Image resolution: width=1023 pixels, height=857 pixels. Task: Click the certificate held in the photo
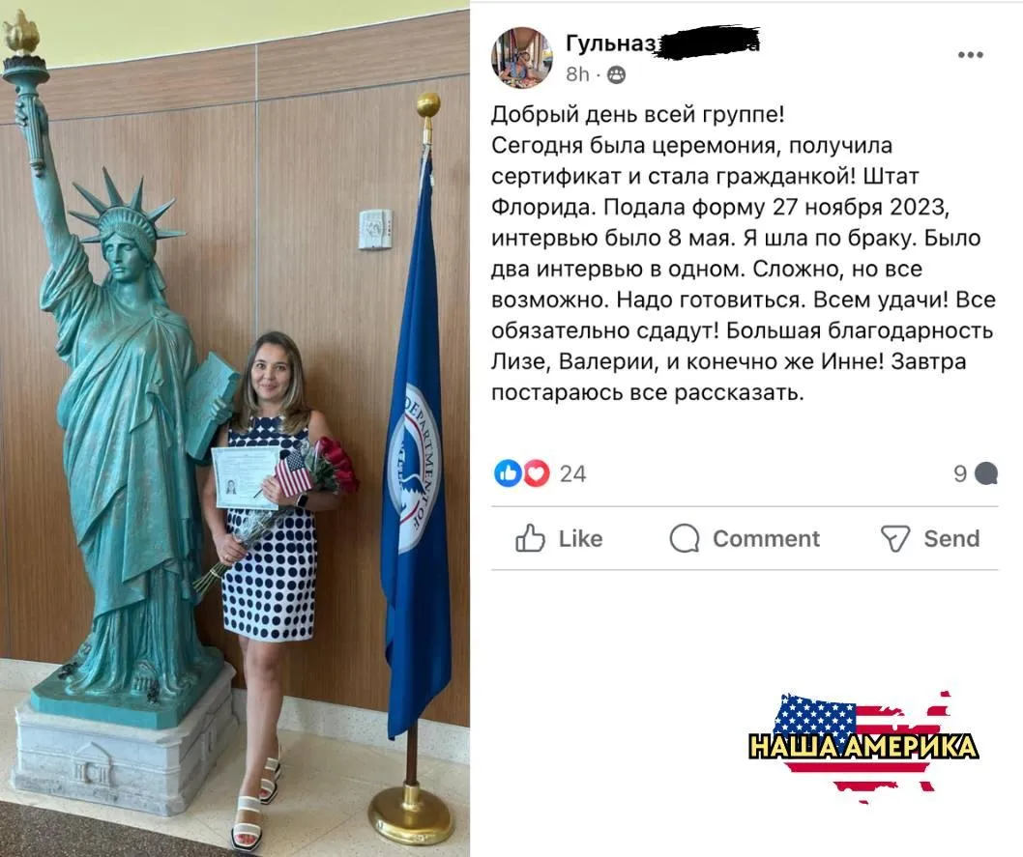pos(244,477)
